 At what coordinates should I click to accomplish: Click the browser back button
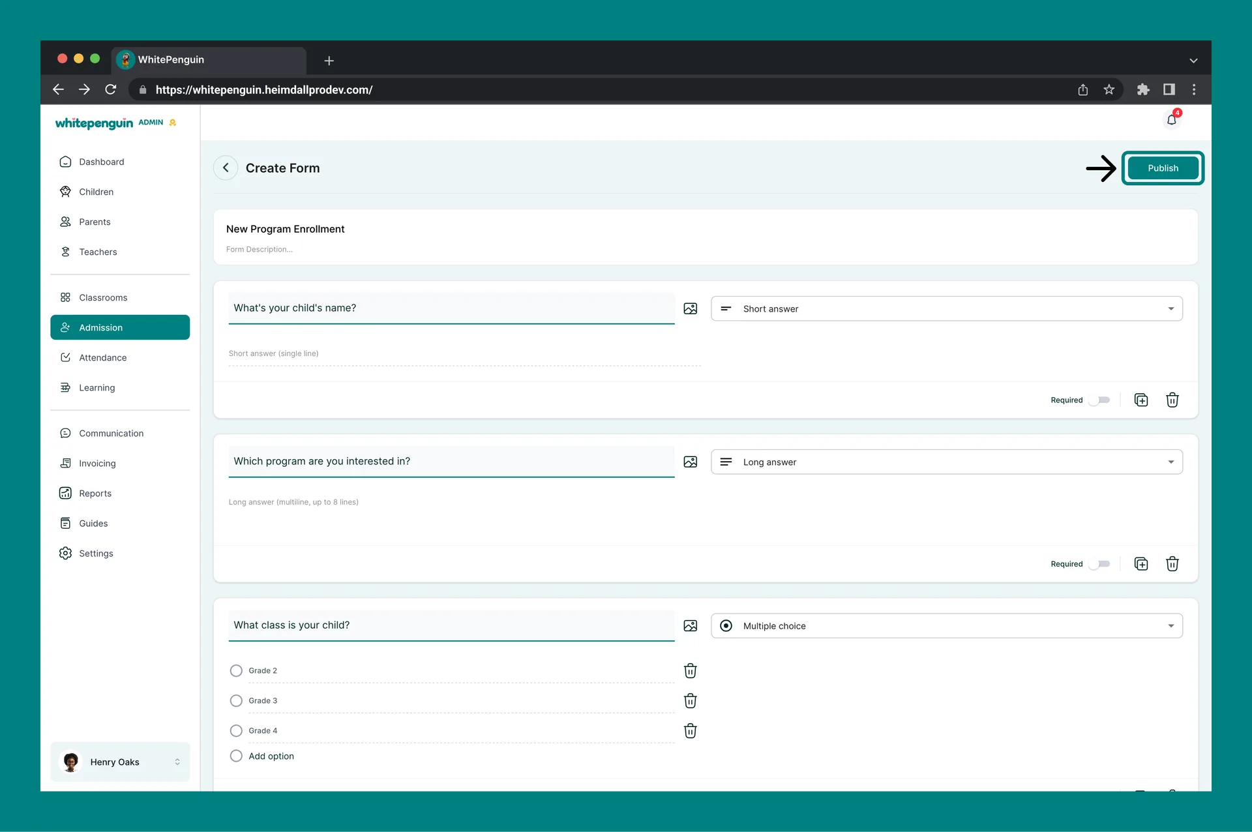click(58, 89)
